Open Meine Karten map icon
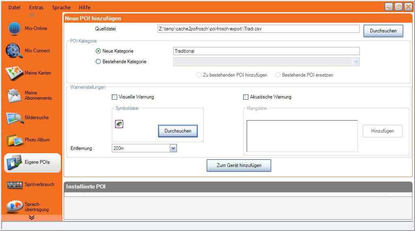 pyautogui.click(x=14, y=73)
